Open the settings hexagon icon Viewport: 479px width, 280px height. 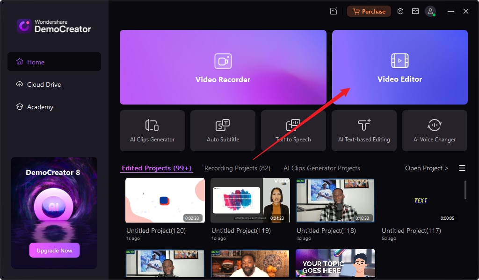click(x=400, y=11)
